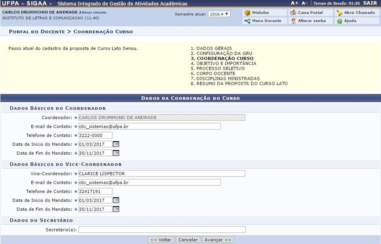Decrease font size with A-
The width and height of the screenshot is (381, 244).
point(305,3)
